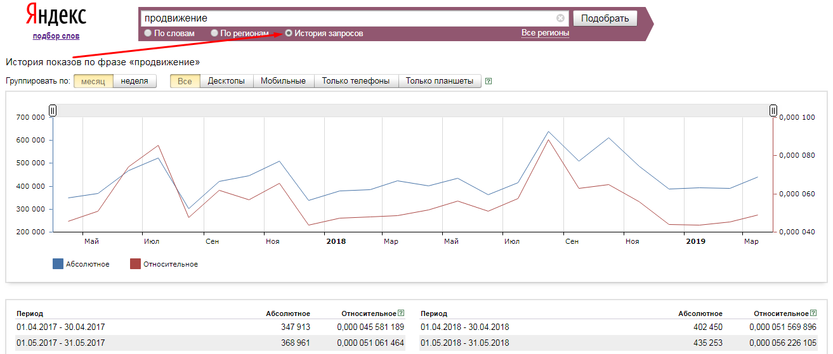Image resolution: width=833 pixels, height=354 pixels.
Task: Open the Все регионы region selector
Action: [x=545, y=33]
